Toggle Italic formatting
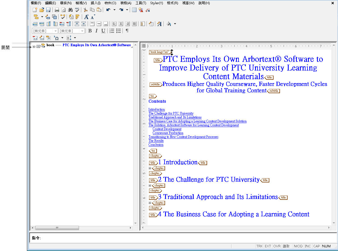This screenshot has height=251, width=338. coord(96,31)
